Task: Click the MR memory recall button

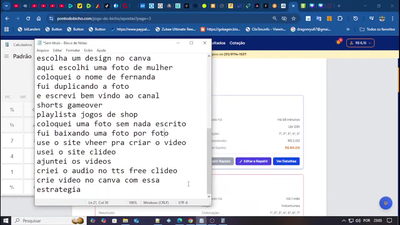Action: [x=23, y=97]
